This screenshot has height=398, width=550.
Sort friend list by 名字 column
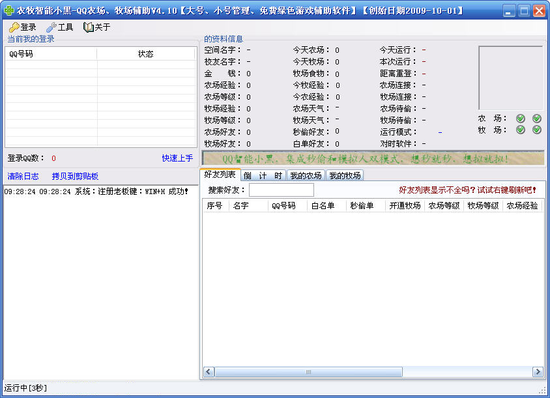click(248, 205)
